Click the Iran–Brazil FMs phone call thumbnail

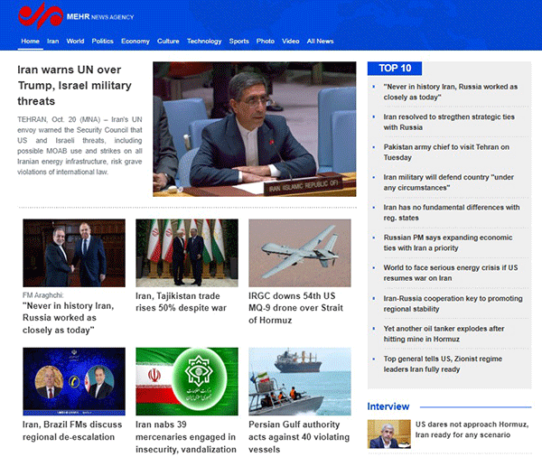74,381
